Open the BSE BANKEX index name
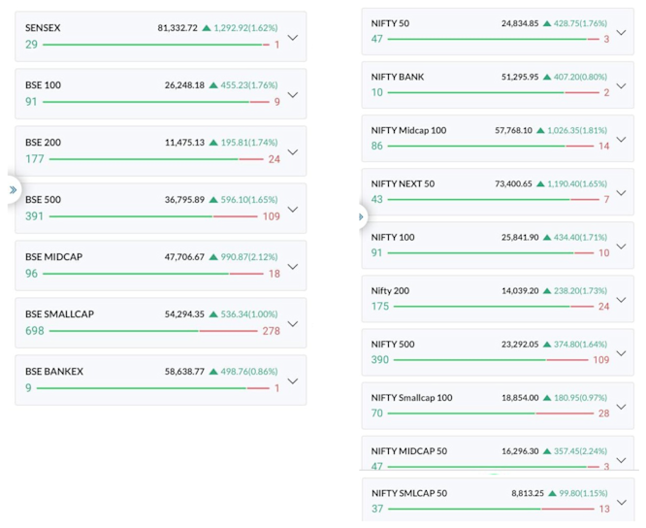The width and height of the screenshot is (646, 528). (x=54, y=372)
